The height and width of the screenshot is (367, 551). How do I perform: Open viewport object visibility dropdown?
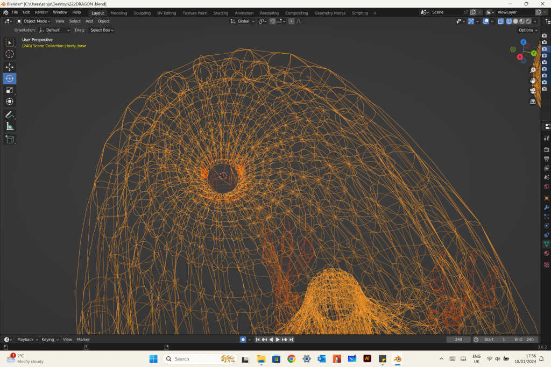click(x=461, y=21)
